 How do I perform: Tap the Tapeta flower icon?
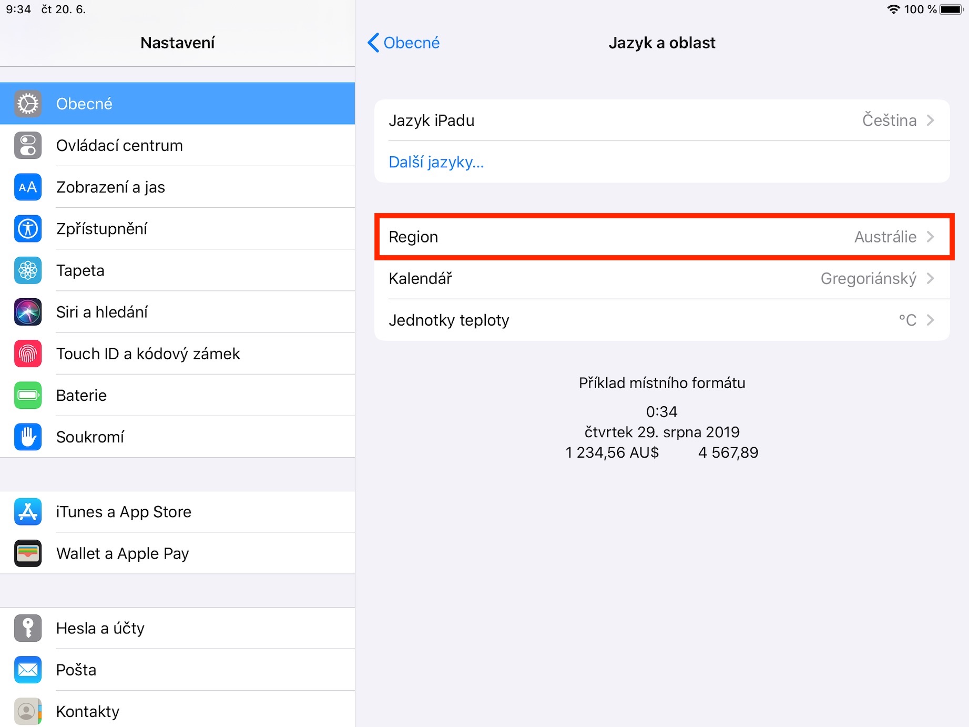28,270
